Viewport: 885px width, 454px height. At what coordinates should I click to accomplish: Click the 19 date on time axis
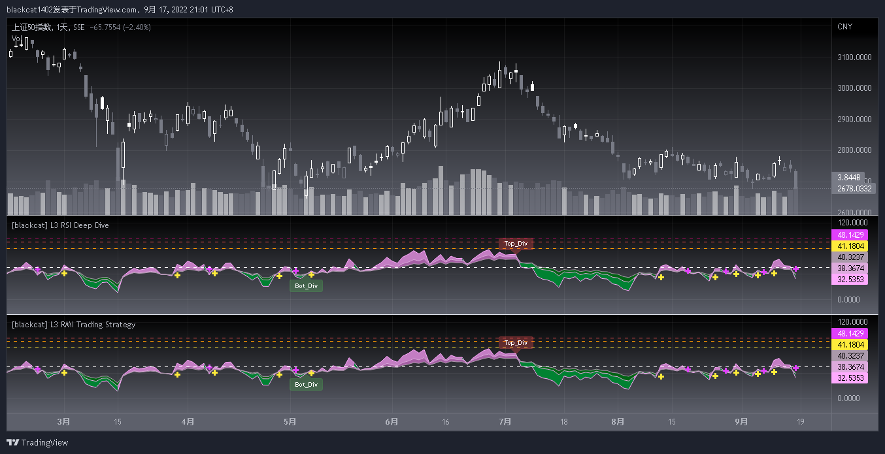pyautogui.click(x=800, y=421)
